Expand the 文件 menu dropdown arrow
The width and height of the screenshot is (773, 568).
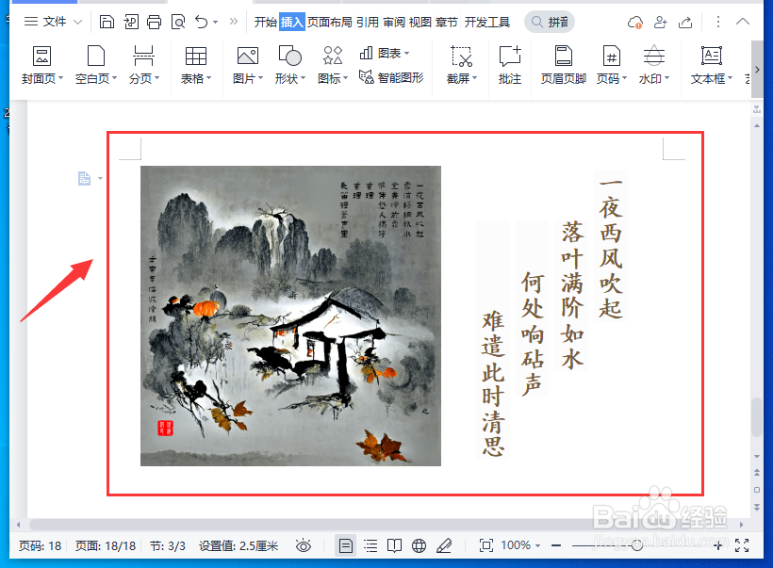77,22
